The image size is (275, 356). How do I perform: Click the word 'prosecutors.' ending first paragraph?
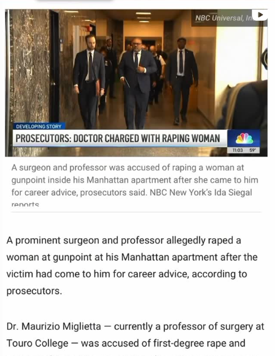[34, 291]
